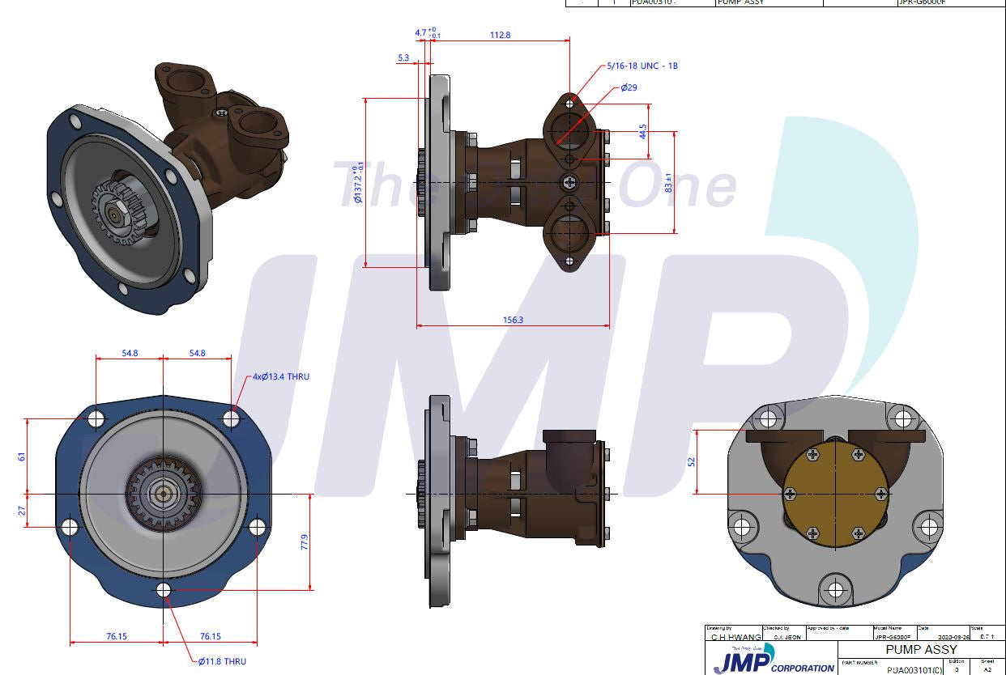The image size is (1006, 675).
Task: Click the 52 dimension on rear view
Action: tap(691, 461)
